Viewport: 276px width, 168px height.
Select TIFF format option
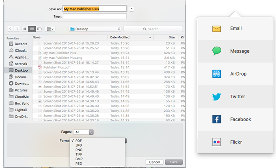[x=79, y=154]
